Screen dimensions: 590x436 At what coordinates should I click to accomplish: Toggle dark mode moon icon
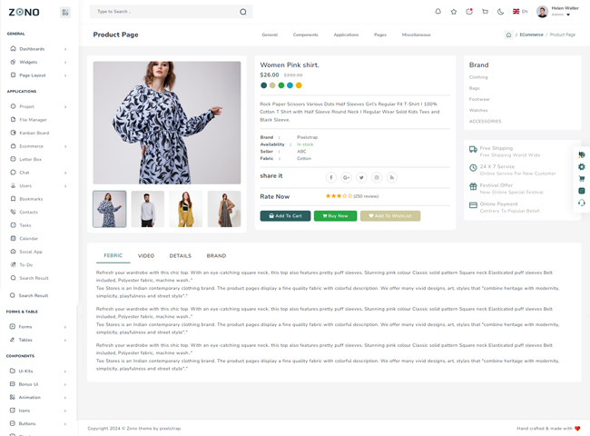click(500, 12)
